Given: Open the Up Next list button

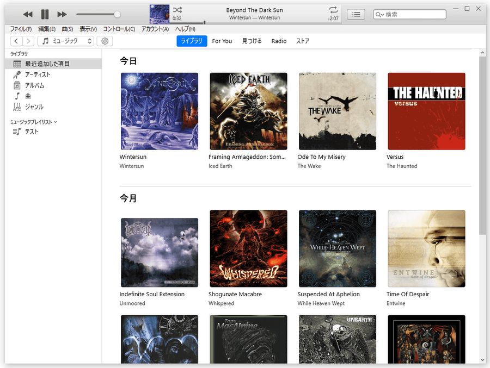Looking at the screenshot, I should pyautogui.click(x=356, y=14).
